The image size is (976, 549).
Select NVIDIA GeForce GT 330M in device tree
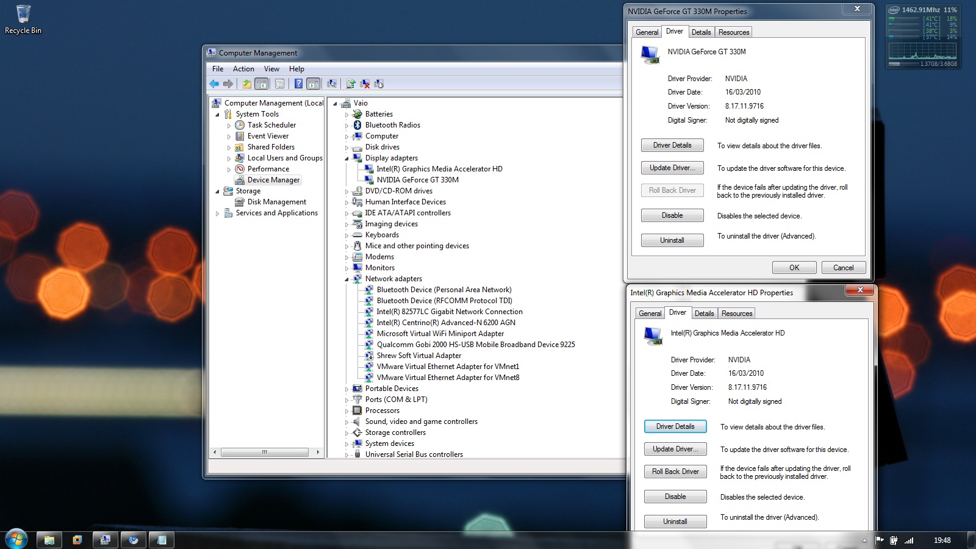417,180
